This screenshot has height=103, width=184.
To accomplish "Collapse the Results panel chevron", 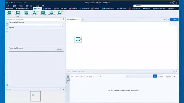I will (174, 72).
